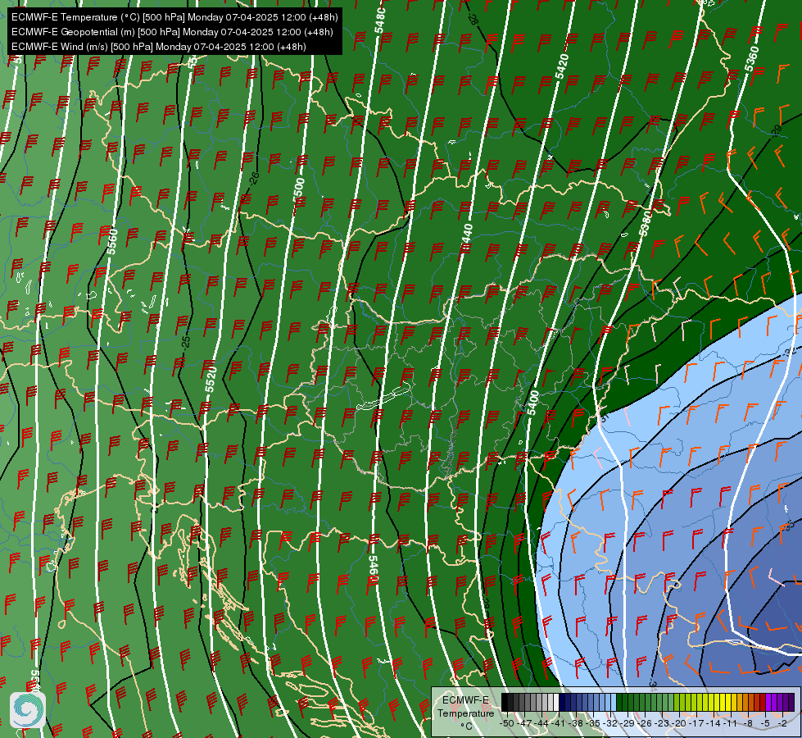Viewport: 802px width, 738px height.
Task: Click the 5460 geopotential contour label
Action: [x=374, y=569]
